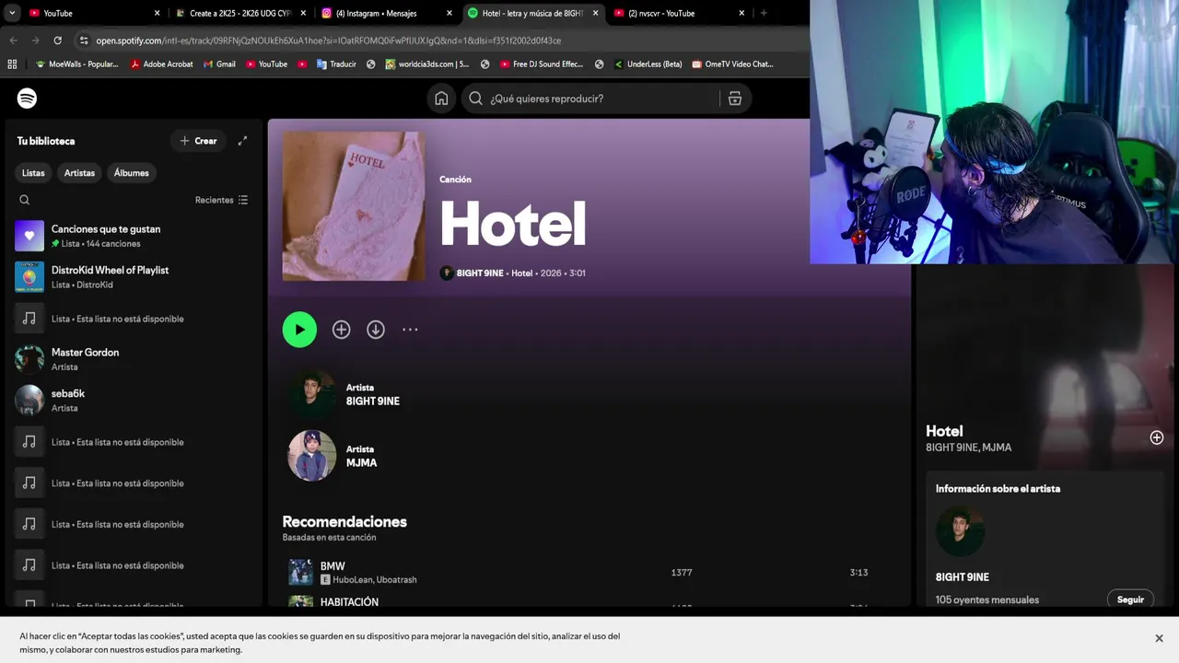The height and width of the screenshot is (663, 1179).
Task: Play the song Hotel with the green button
Action: pyautogui.click(x=299, y=330)
